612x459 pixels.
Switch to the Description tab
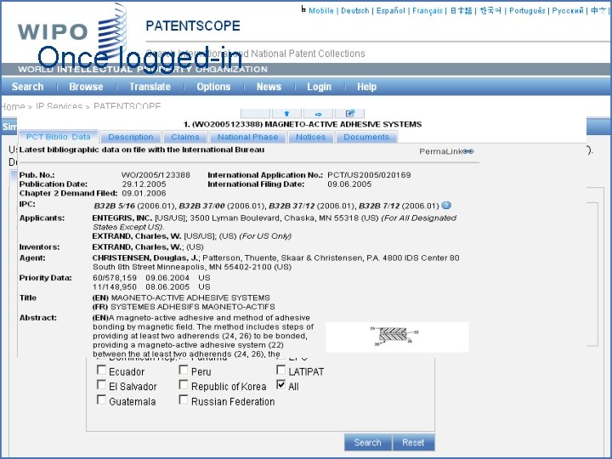[131, 137]
